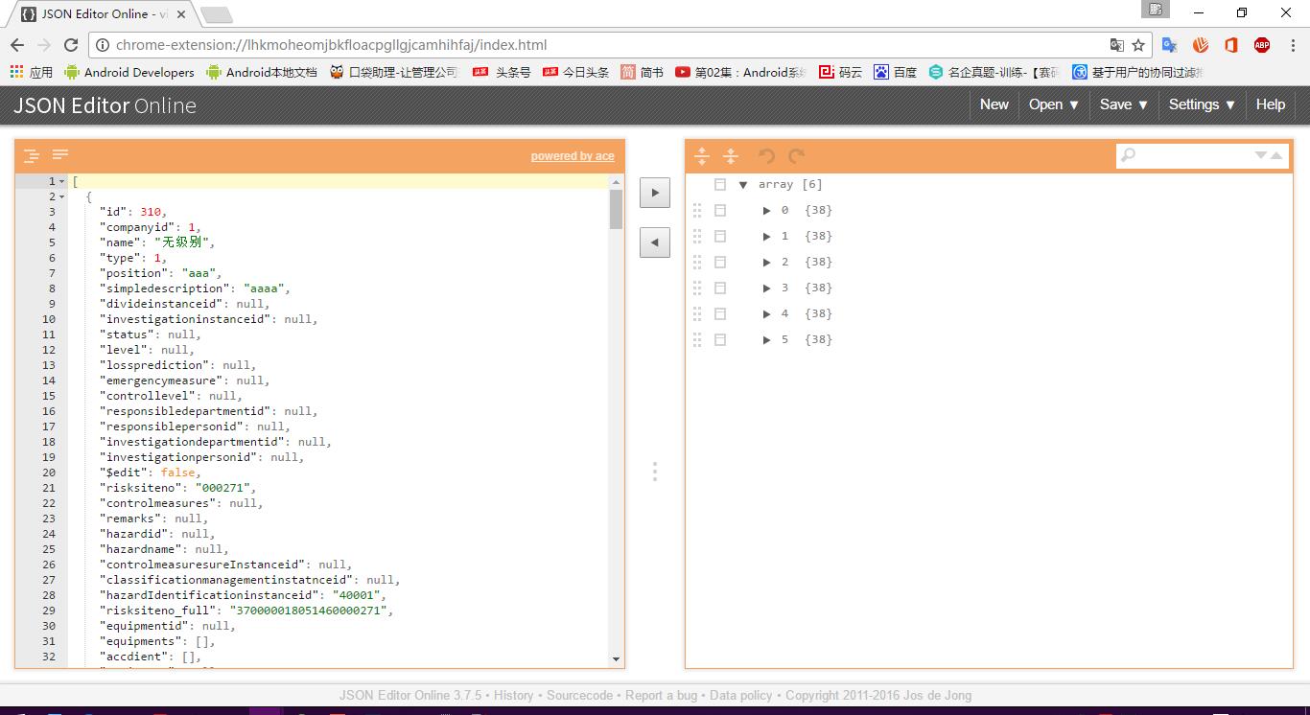The width and height of the screenshot is (1310, 715).
Task: Click New in the top menu
Action: pos(994,104)
